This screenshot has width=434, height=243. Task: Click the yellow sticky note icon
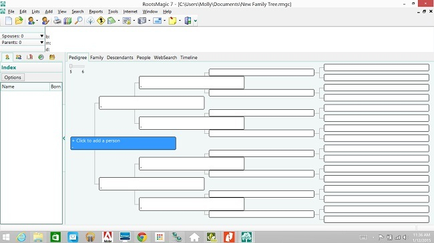coord(172,21)
